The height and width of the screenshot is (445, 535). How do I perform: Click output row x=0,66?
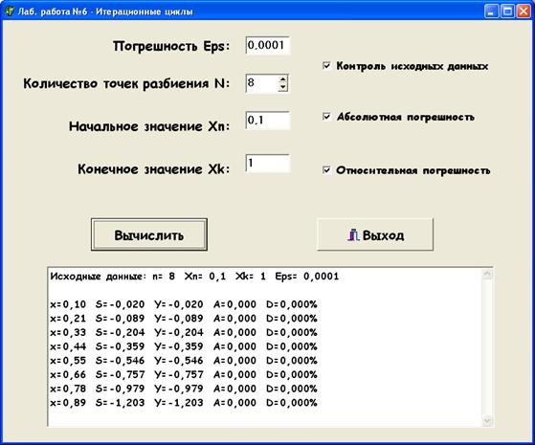pyautogui.click(x=184, y=374)
